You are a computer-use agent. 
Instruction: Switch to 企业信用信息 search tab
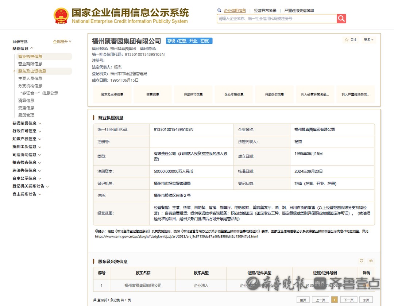coord(235,11)
